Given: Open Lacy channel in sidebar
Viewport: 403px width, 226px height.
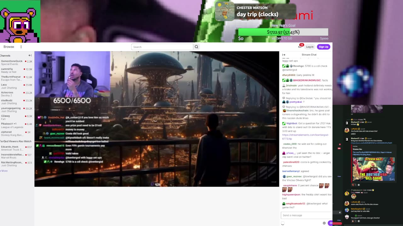Looking at the screenshot, I should (16, 86).
